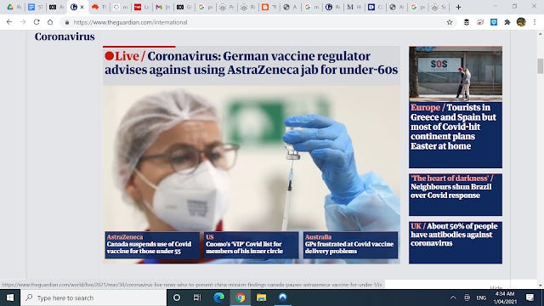This screenshot has width=544, height=306.
Task: Switch to the orange Blogger tab
Action: click(x=269, y=7)
